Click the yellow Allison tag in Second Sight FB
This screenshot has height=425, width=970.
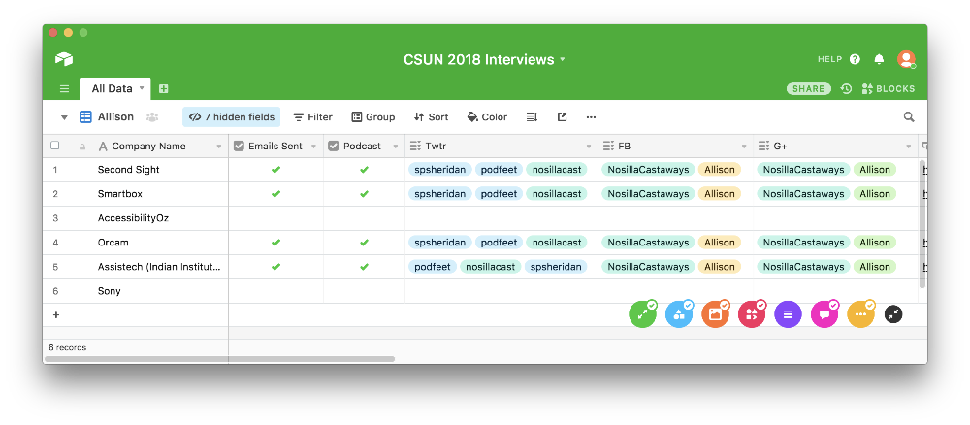point(720,170)
